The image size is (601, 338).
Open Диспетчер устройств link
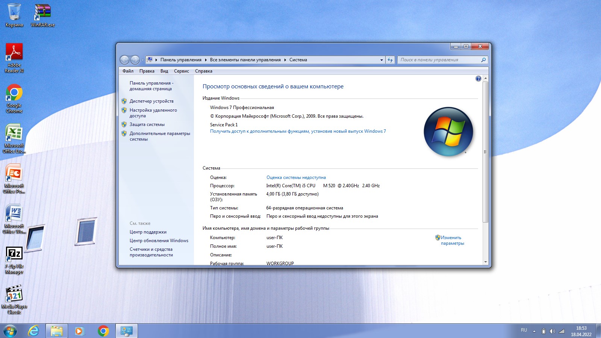click(x=151, y=101)
